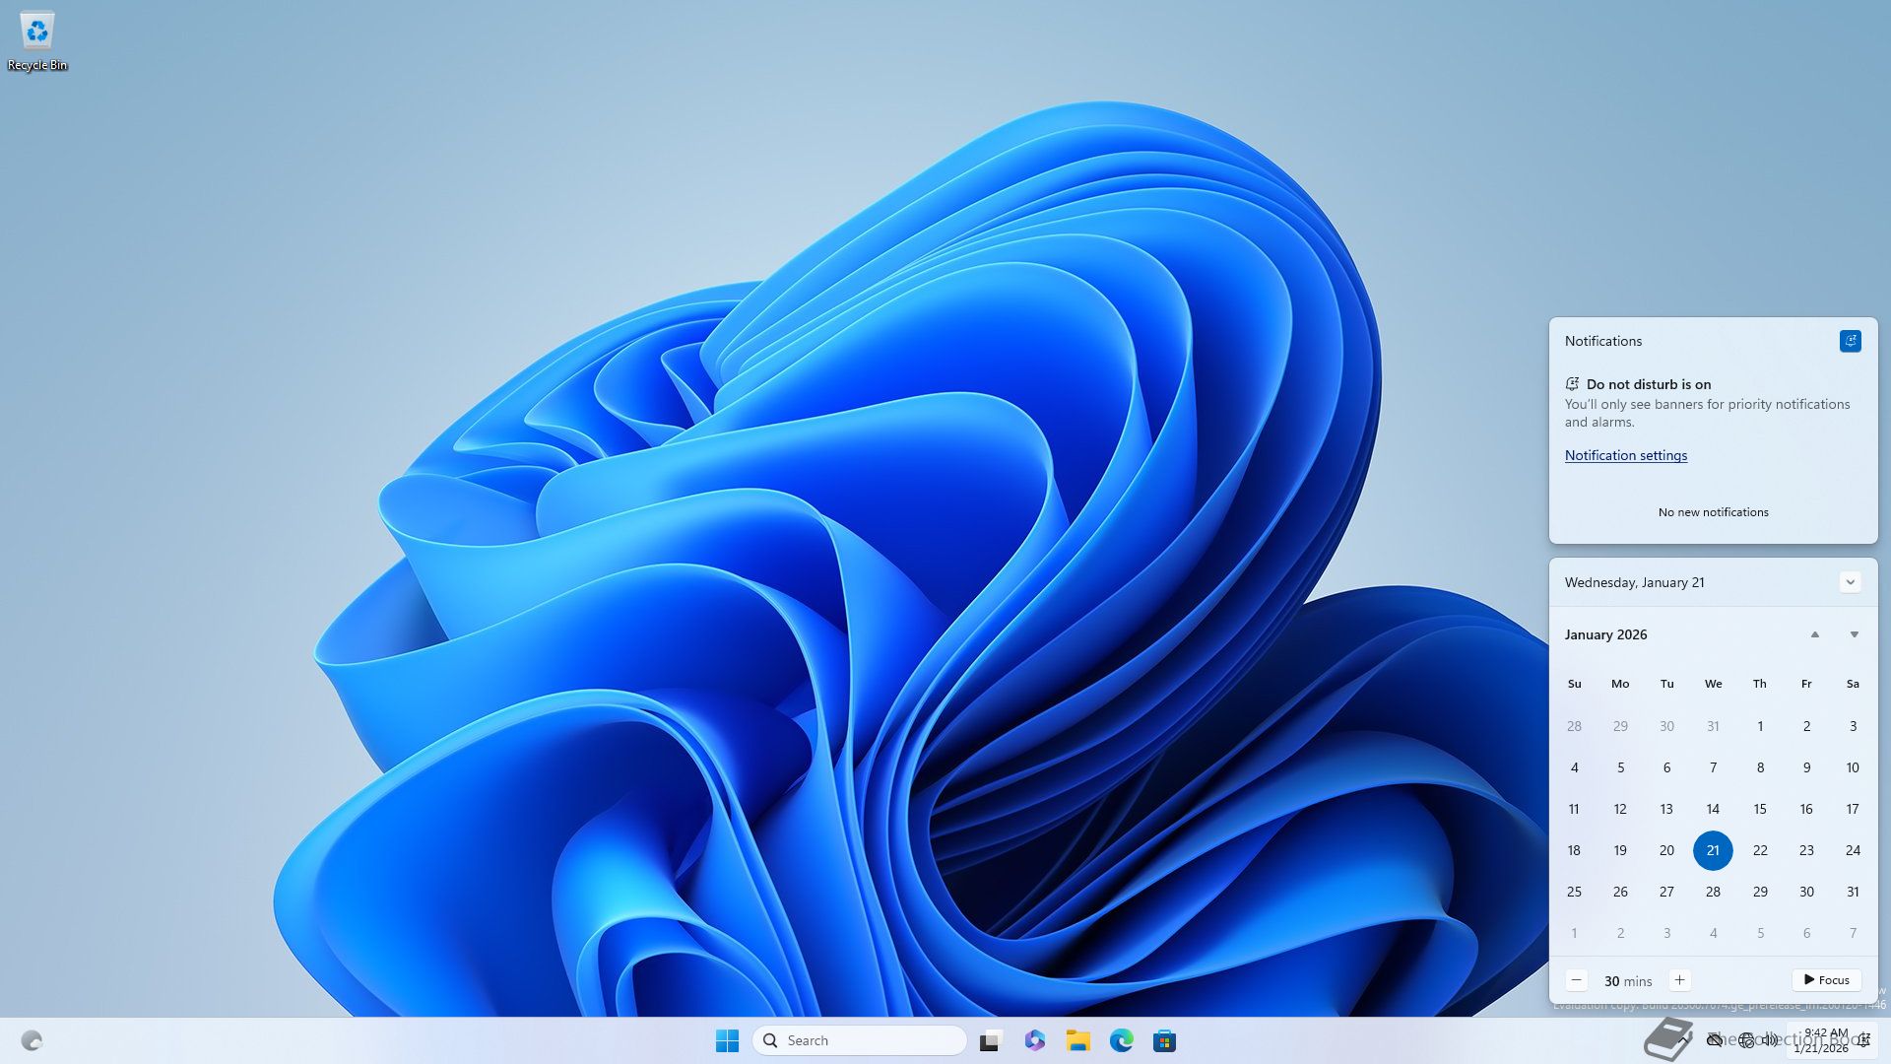
Task: Select January 22 in the calendar
Action: point(1760,850)
